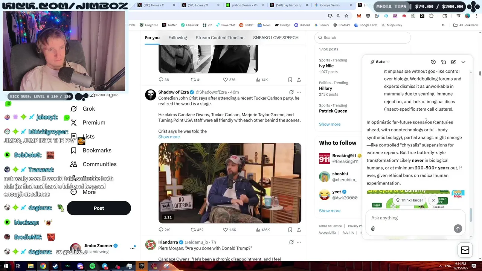Switch to the Following tab

click(177, 38)
